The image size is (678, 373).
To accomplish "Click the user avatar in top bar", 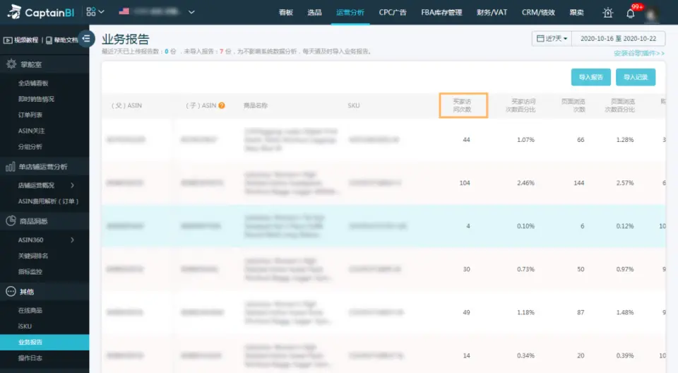I will pyautogui.click(x=654, y=13).
